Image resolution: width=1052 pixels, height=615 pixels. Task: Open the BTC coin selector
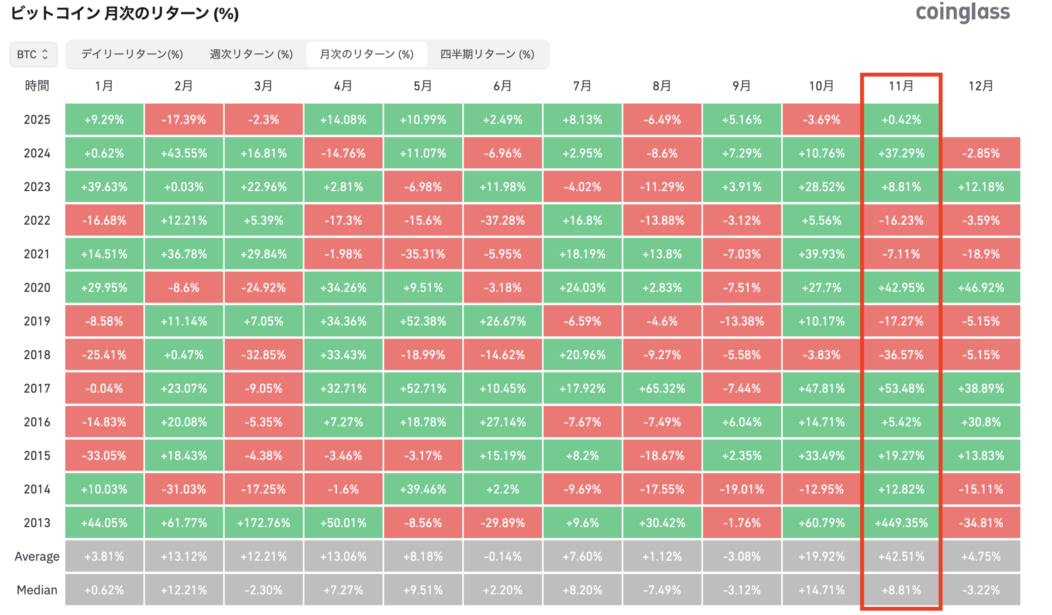(32, 53)
